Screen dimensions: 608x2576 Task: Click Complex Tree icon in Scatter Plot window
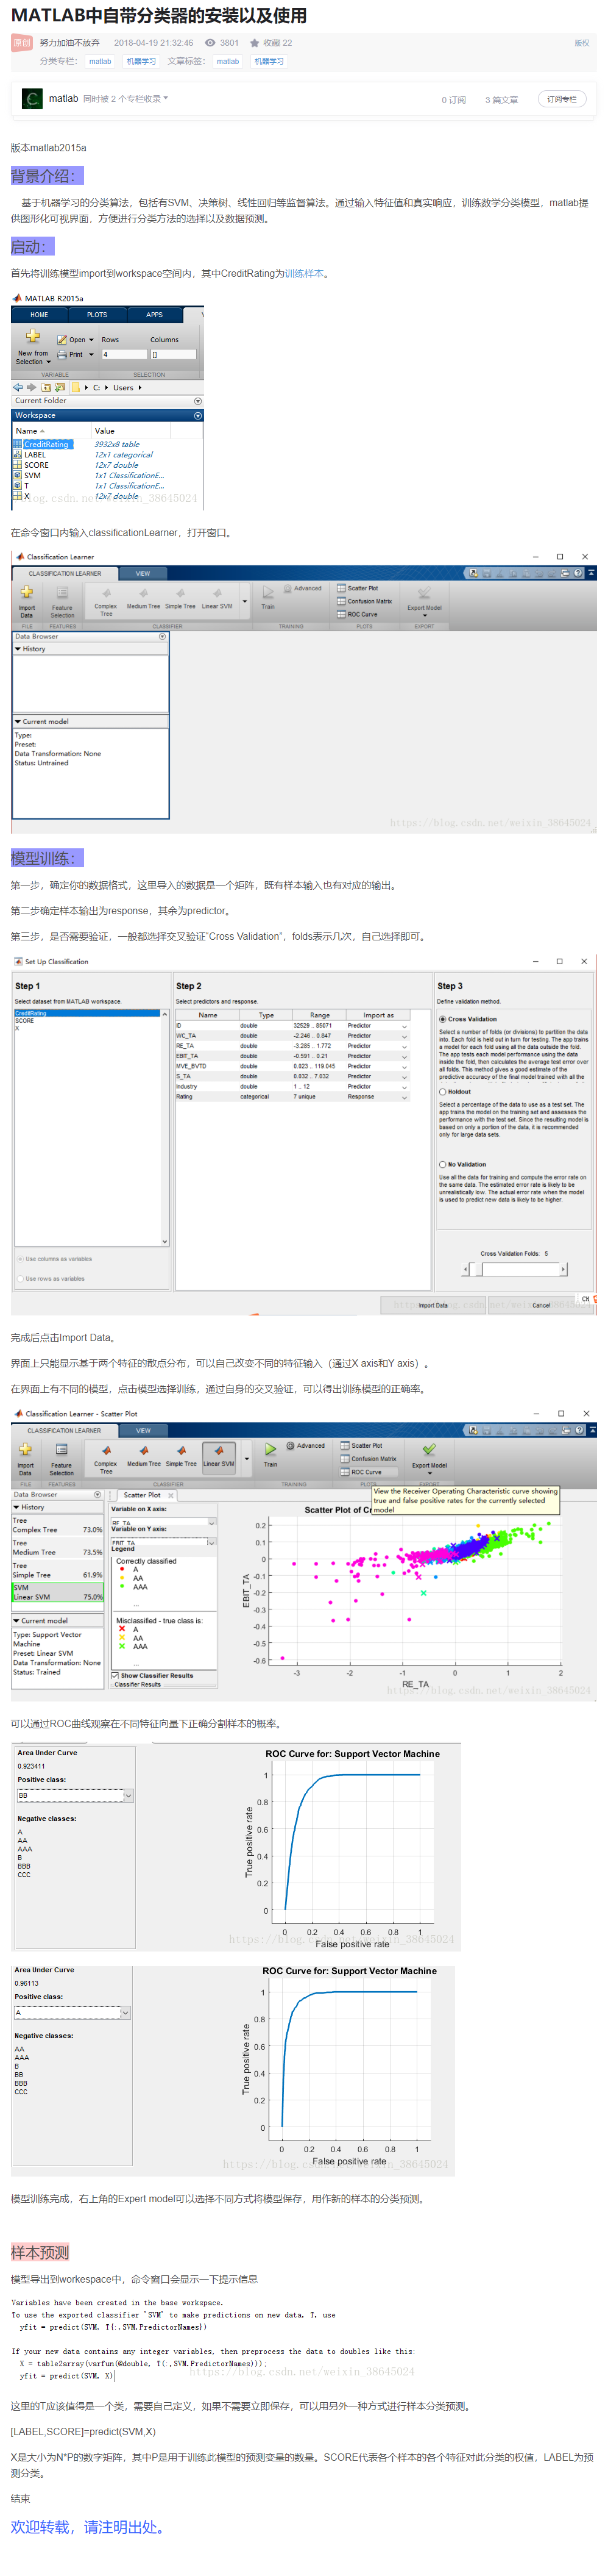click(106, 1450)
